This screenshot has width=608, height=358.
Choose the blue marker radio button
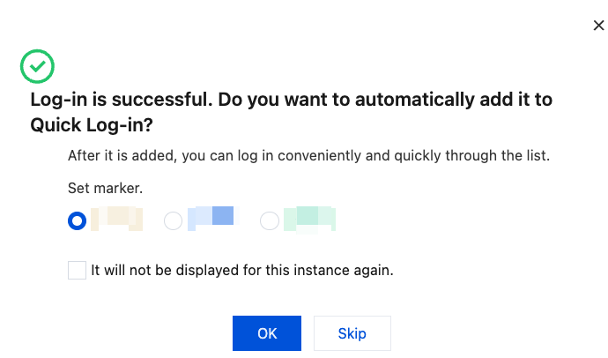click(174, 220)
